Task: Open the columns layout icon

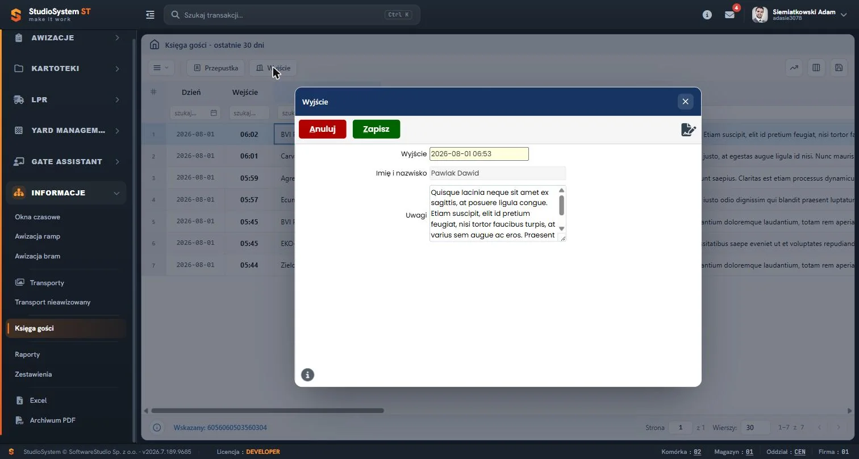Action: [x=816, y=68]
